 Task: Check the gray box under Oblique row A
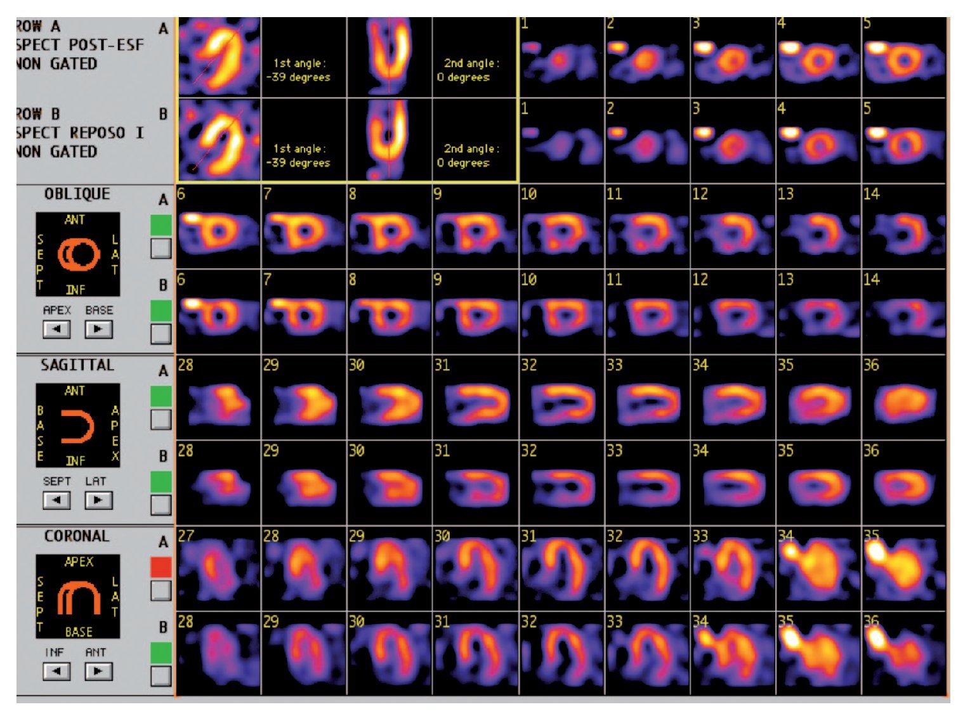coord(161,248)
